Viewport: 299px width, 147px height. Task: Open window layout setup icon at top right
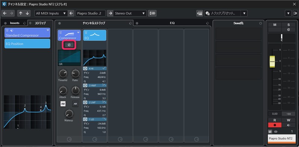tap(295, 13)
